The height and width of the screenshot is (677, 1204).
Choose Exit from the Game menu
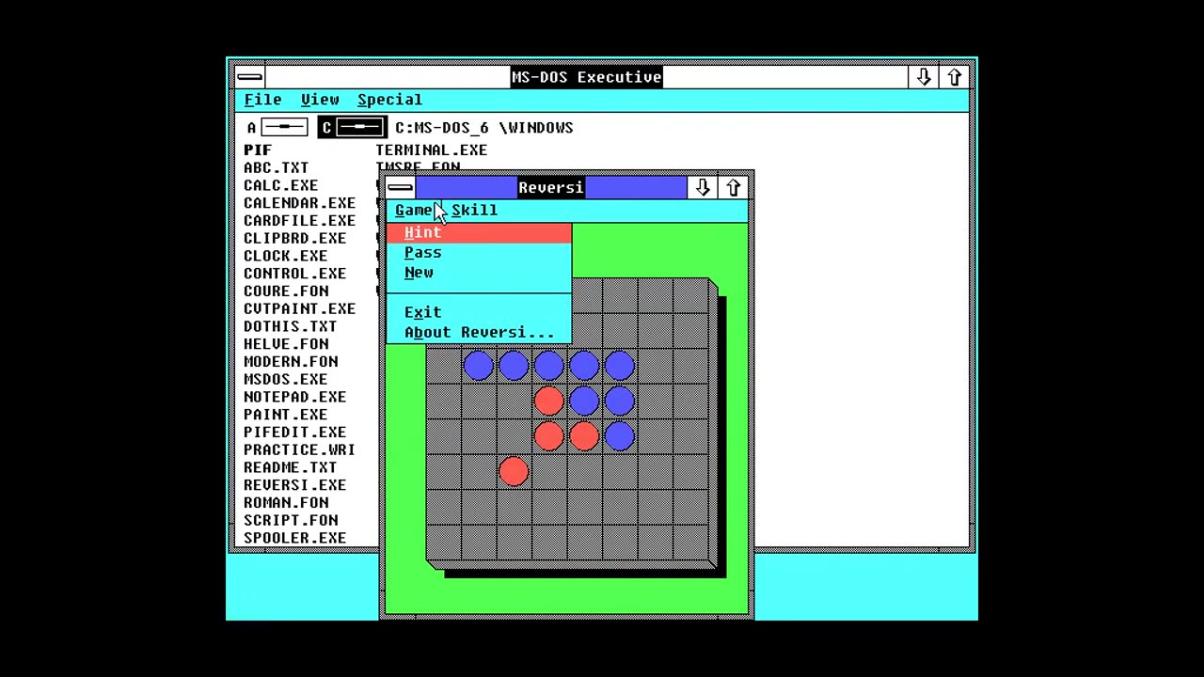478,312
